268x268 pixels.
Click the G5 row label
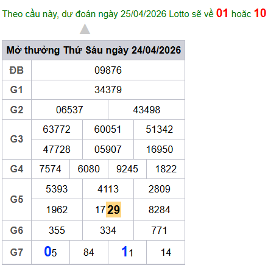pyautogui.click(x=16, y=199)
